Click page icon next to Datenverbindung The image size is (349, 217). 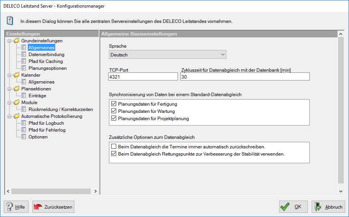(24, 55)
